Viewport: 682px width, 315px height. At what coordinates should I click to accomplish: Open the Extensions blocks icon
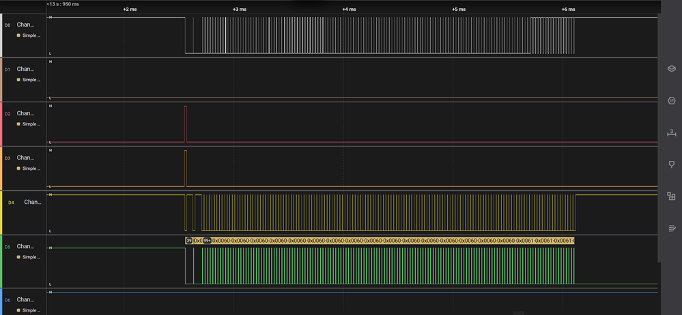(672, 196)
